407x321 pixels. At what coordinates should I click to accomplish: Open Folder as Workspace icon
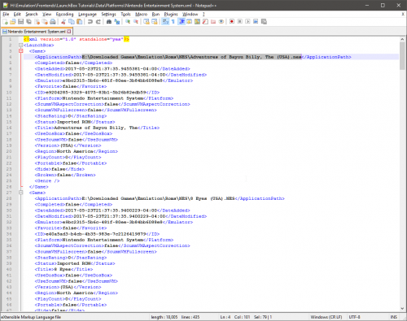click(213, 22)
